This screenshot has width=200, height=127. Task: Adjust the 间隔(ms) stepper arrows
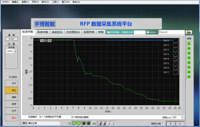click(182, 117)
